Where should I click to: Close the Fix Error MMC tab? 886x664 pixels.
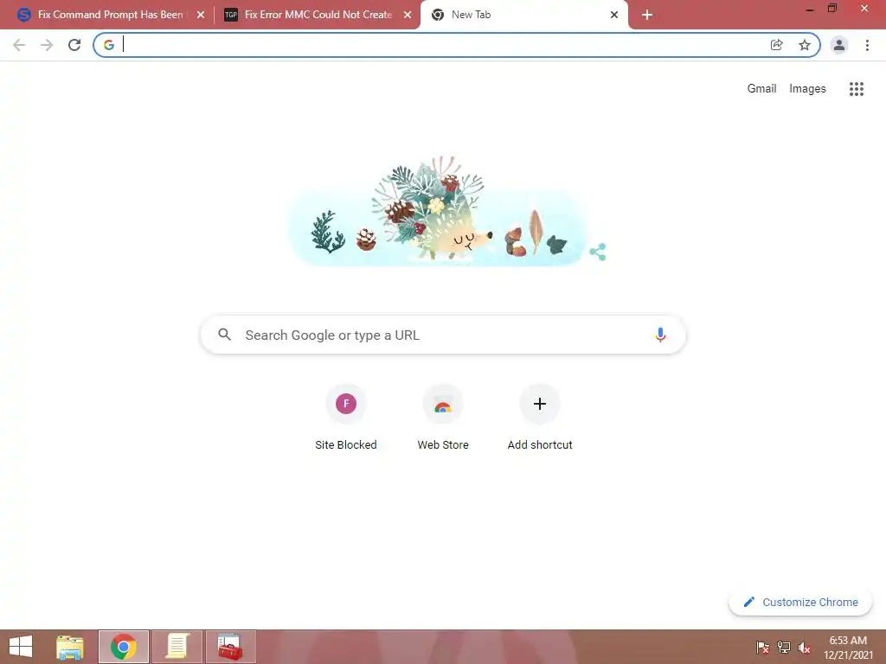tap(408, 16)
